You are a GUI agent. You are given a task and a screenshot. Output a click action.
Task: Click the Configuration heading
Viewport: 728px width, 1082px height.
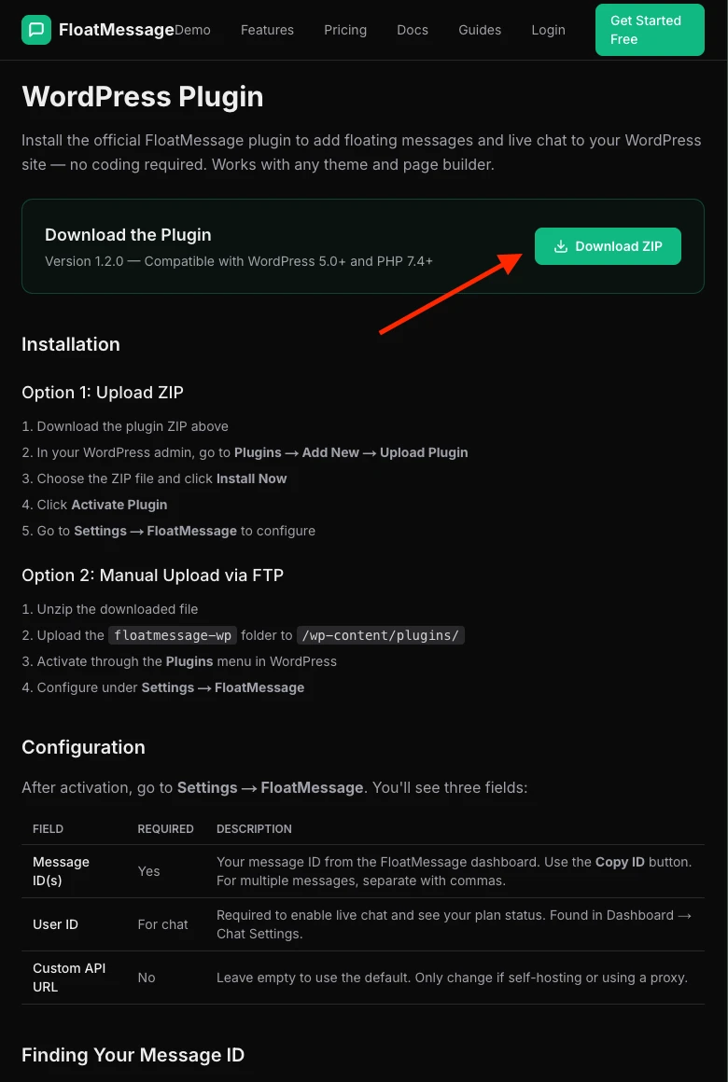[x=83, y=747]
